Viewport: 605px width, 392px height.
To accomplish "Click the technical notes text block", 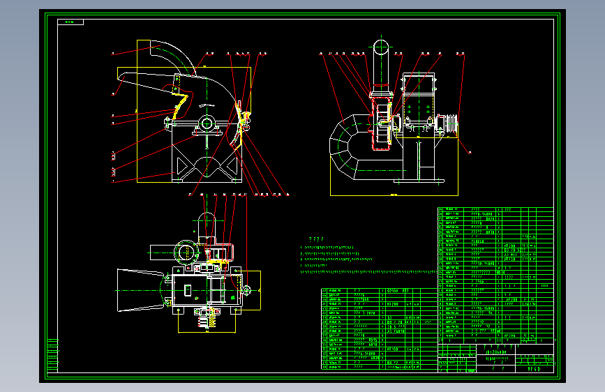I will click(x=368, y=256).
